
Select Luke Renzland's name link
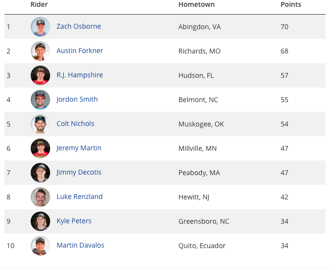click(79, 197)
